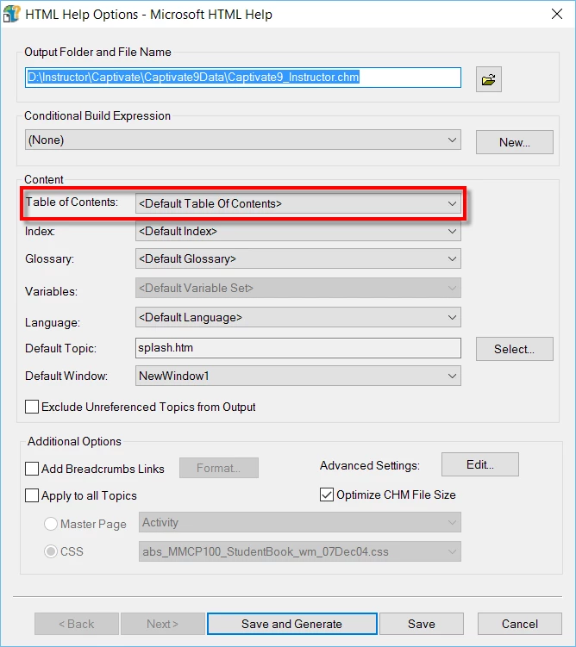Open the Default Window dropdown
The image size is (576, 647).
pos(298,376)
